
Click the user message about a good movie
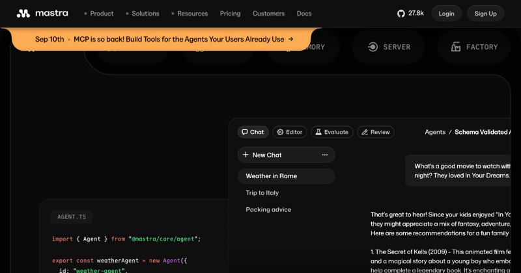(458, 170)
